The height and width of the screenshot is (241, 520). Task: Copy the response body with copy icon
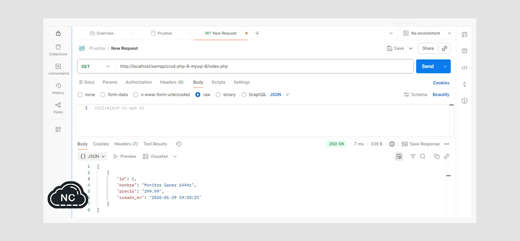(x=437, y=157)
